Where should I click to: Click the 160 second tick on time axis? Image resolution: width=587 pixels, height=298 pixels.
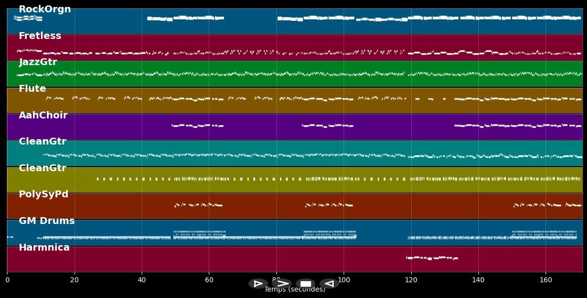546,280
